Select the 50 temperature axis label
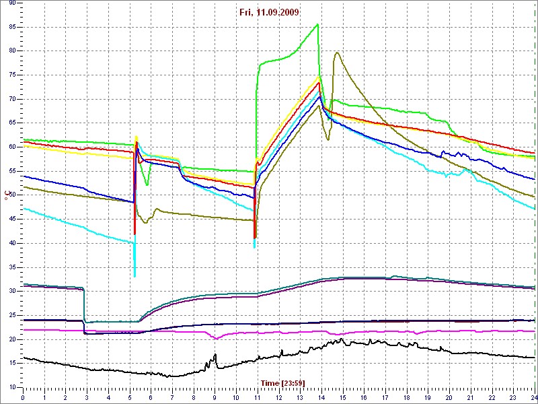 (x=12, y=195)
